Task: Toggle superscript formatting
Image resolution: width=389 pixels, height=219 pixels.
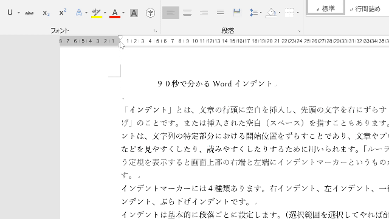Action: [63, 12]
